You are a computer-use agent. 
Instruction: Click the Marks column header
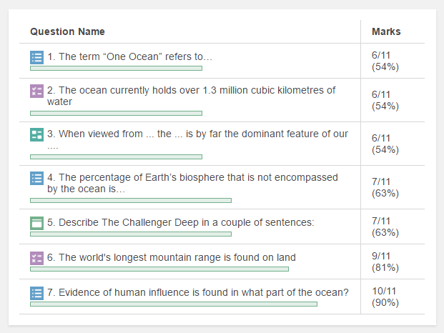386,31
